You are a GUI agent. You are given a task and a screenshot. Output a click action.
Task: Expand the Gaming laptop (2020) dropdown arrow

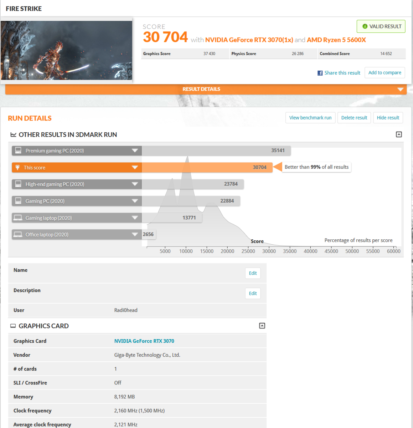(x=135, y=218)
